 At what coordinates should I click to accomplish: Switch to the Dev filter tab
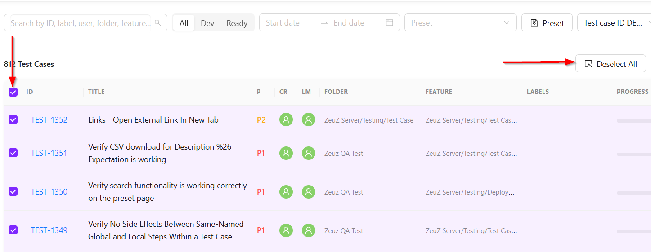pyautogui.click(x=207, y=23)
